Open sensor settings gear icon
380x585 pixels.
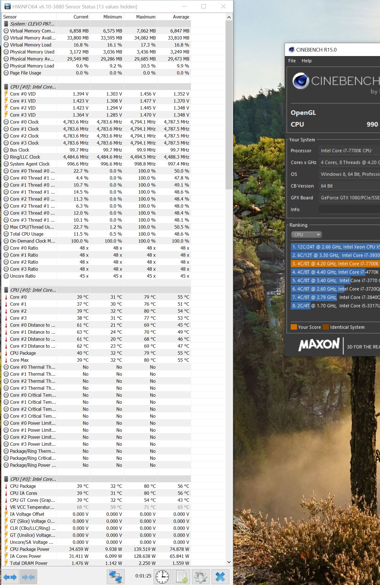click(200, 577)
